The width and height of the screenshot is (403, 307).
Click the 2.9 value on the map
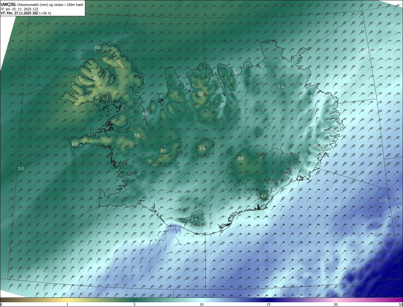coord(75,144)
